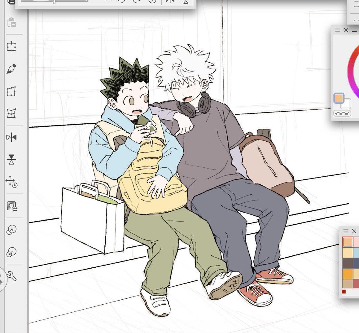The height and width of the screenshot is (333, 359).
Task: Click the circle with outward arrow icon
Action: click(x=11, y=230)
